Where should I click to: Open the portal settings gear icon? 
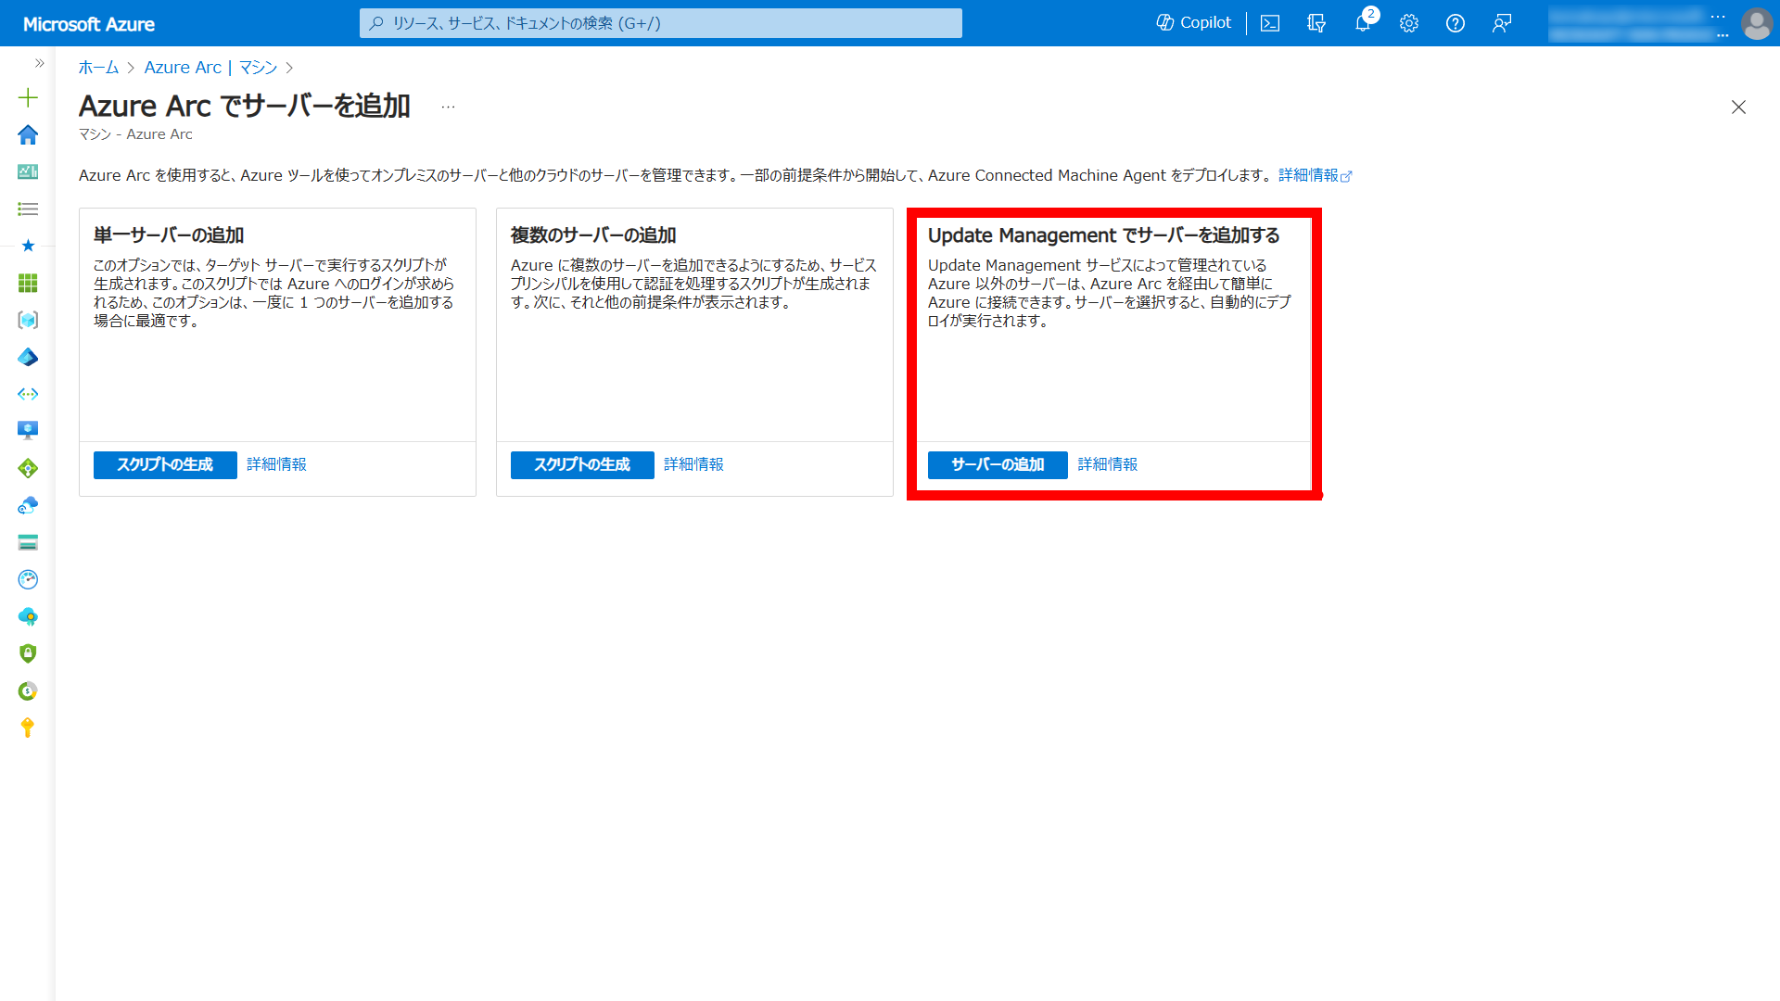1409,23
